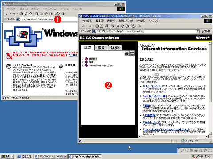Open Forward button history dropdown in front window
The width and height of the screenshot is (213, 159).
[x=93, y=26]
